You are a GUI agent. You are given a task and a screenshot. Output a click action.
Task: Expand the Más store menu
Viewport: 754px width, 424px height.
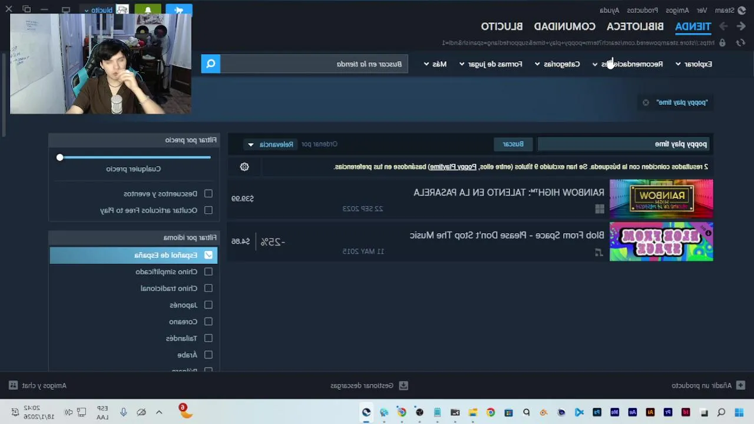point(435,64)
